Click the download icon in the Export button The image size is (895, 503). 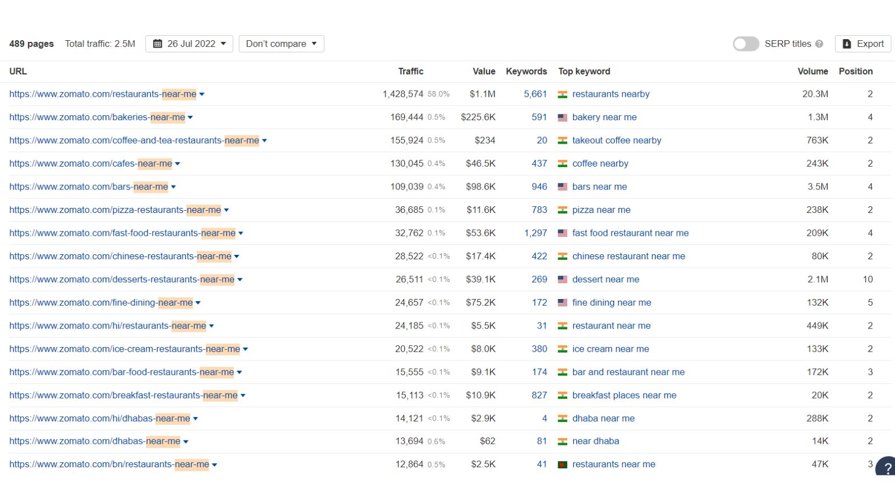click(847, 44)
